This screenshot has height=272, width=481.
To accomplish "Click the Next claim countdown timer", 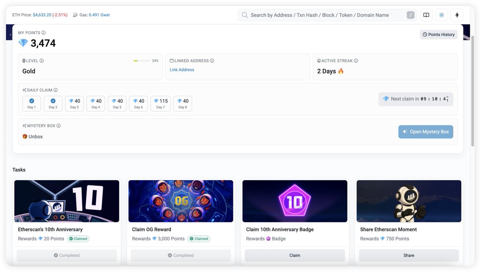I will click(416, 99).
